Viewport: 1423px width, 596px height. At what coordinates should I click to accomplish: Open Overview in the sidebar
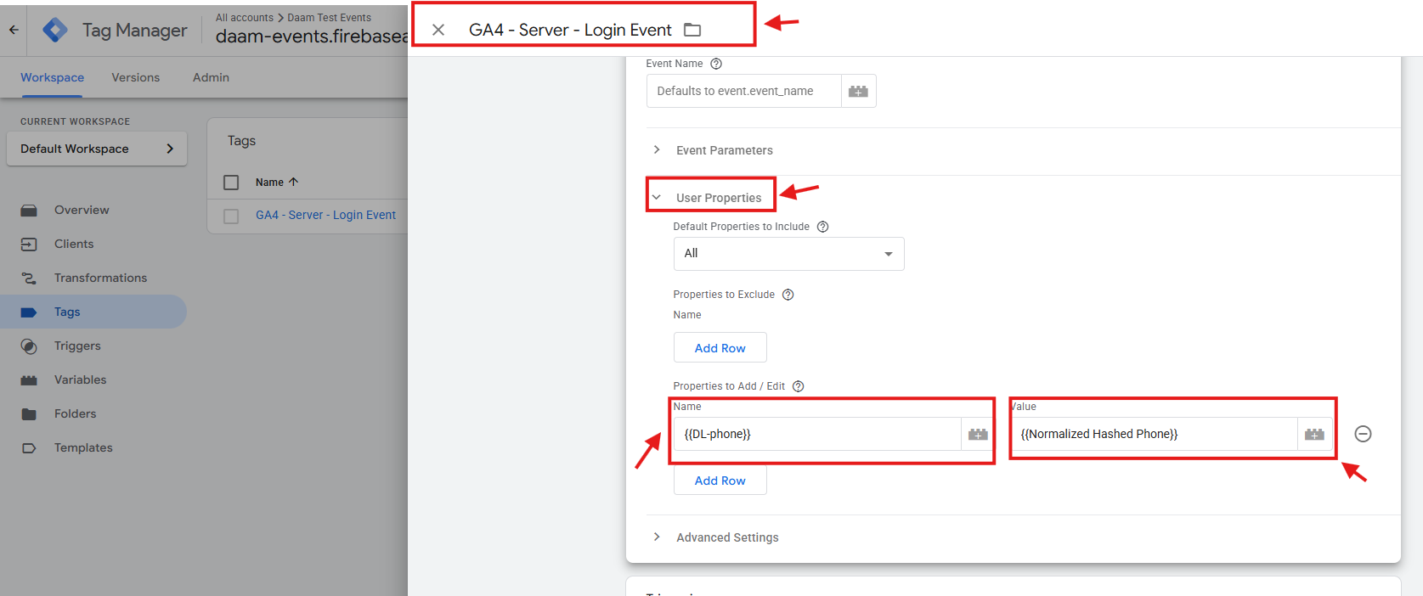[82, 210]
